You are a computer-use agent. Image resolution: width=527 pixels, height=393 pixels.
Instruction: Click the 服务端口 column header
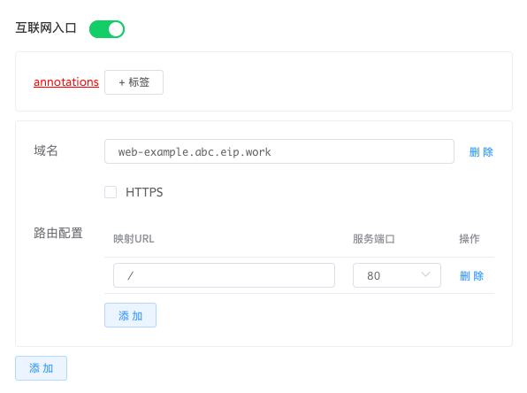[x=374, y=239]
